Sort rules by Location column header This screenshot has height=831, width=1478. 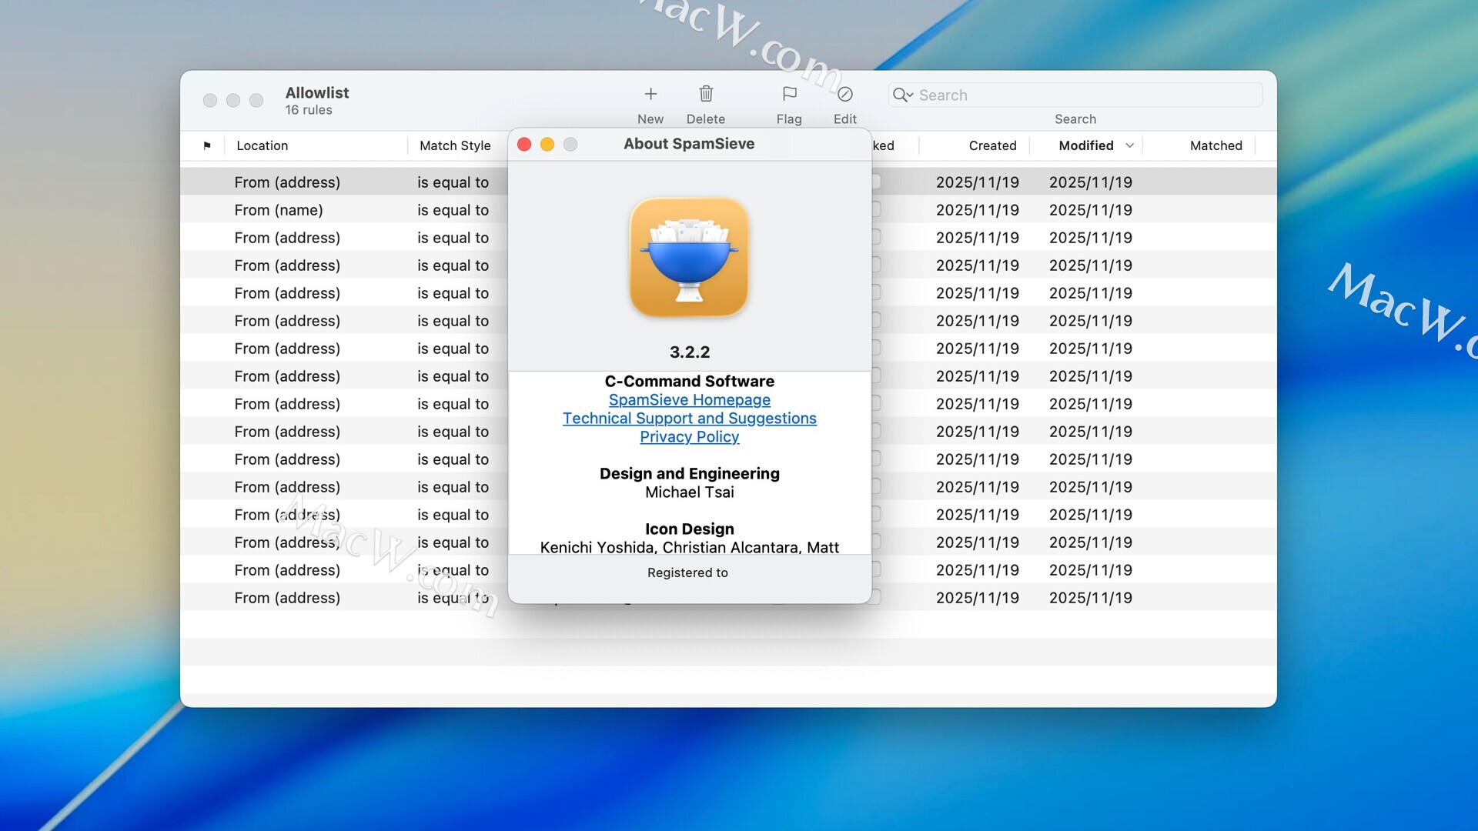[262, 145]
